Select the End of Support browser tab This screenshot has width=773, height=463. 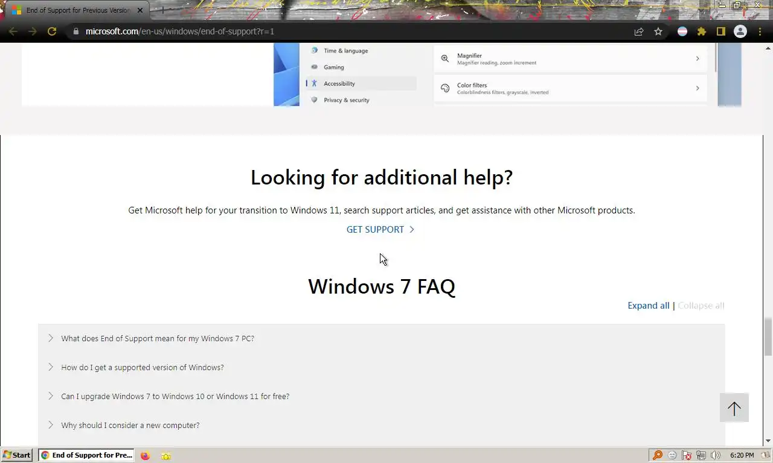[78, 10]
